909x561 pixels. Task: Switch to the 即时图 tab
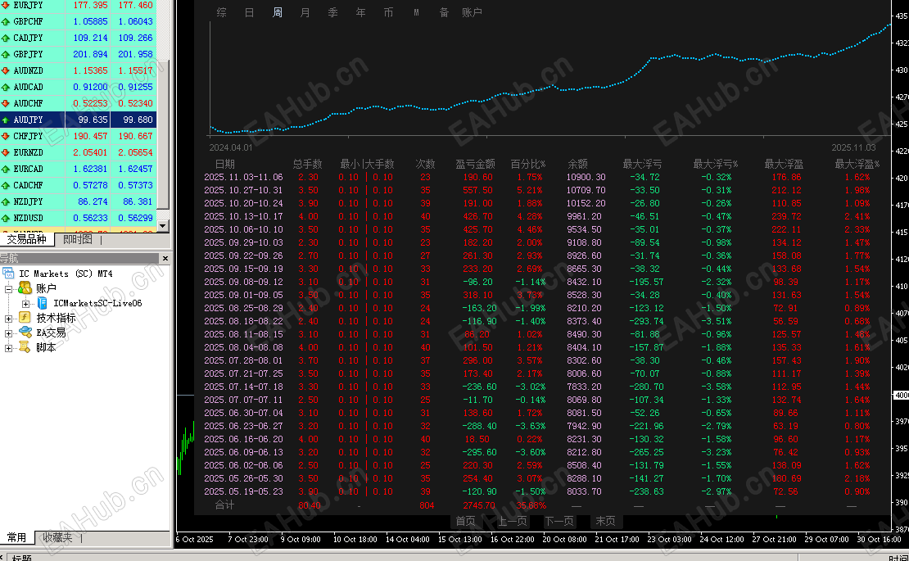click(x=78, y=239)
